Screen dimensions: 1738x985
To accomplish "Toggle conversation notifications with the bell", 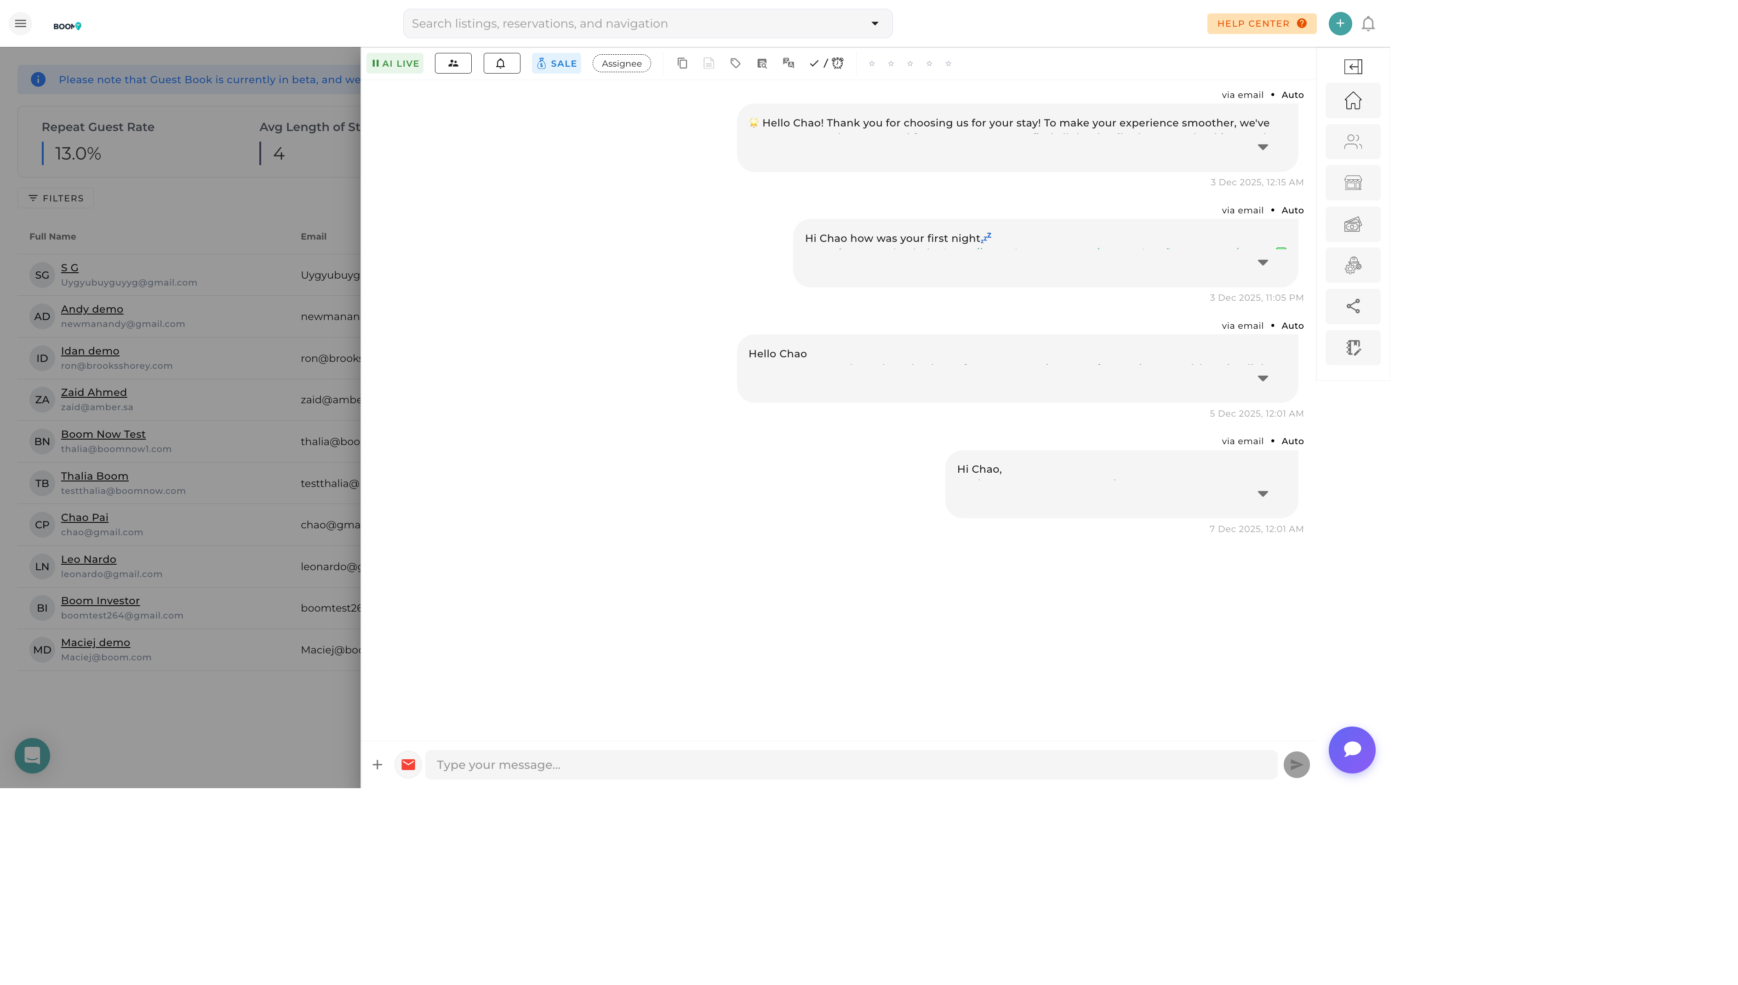I will (x=501, y=63).
